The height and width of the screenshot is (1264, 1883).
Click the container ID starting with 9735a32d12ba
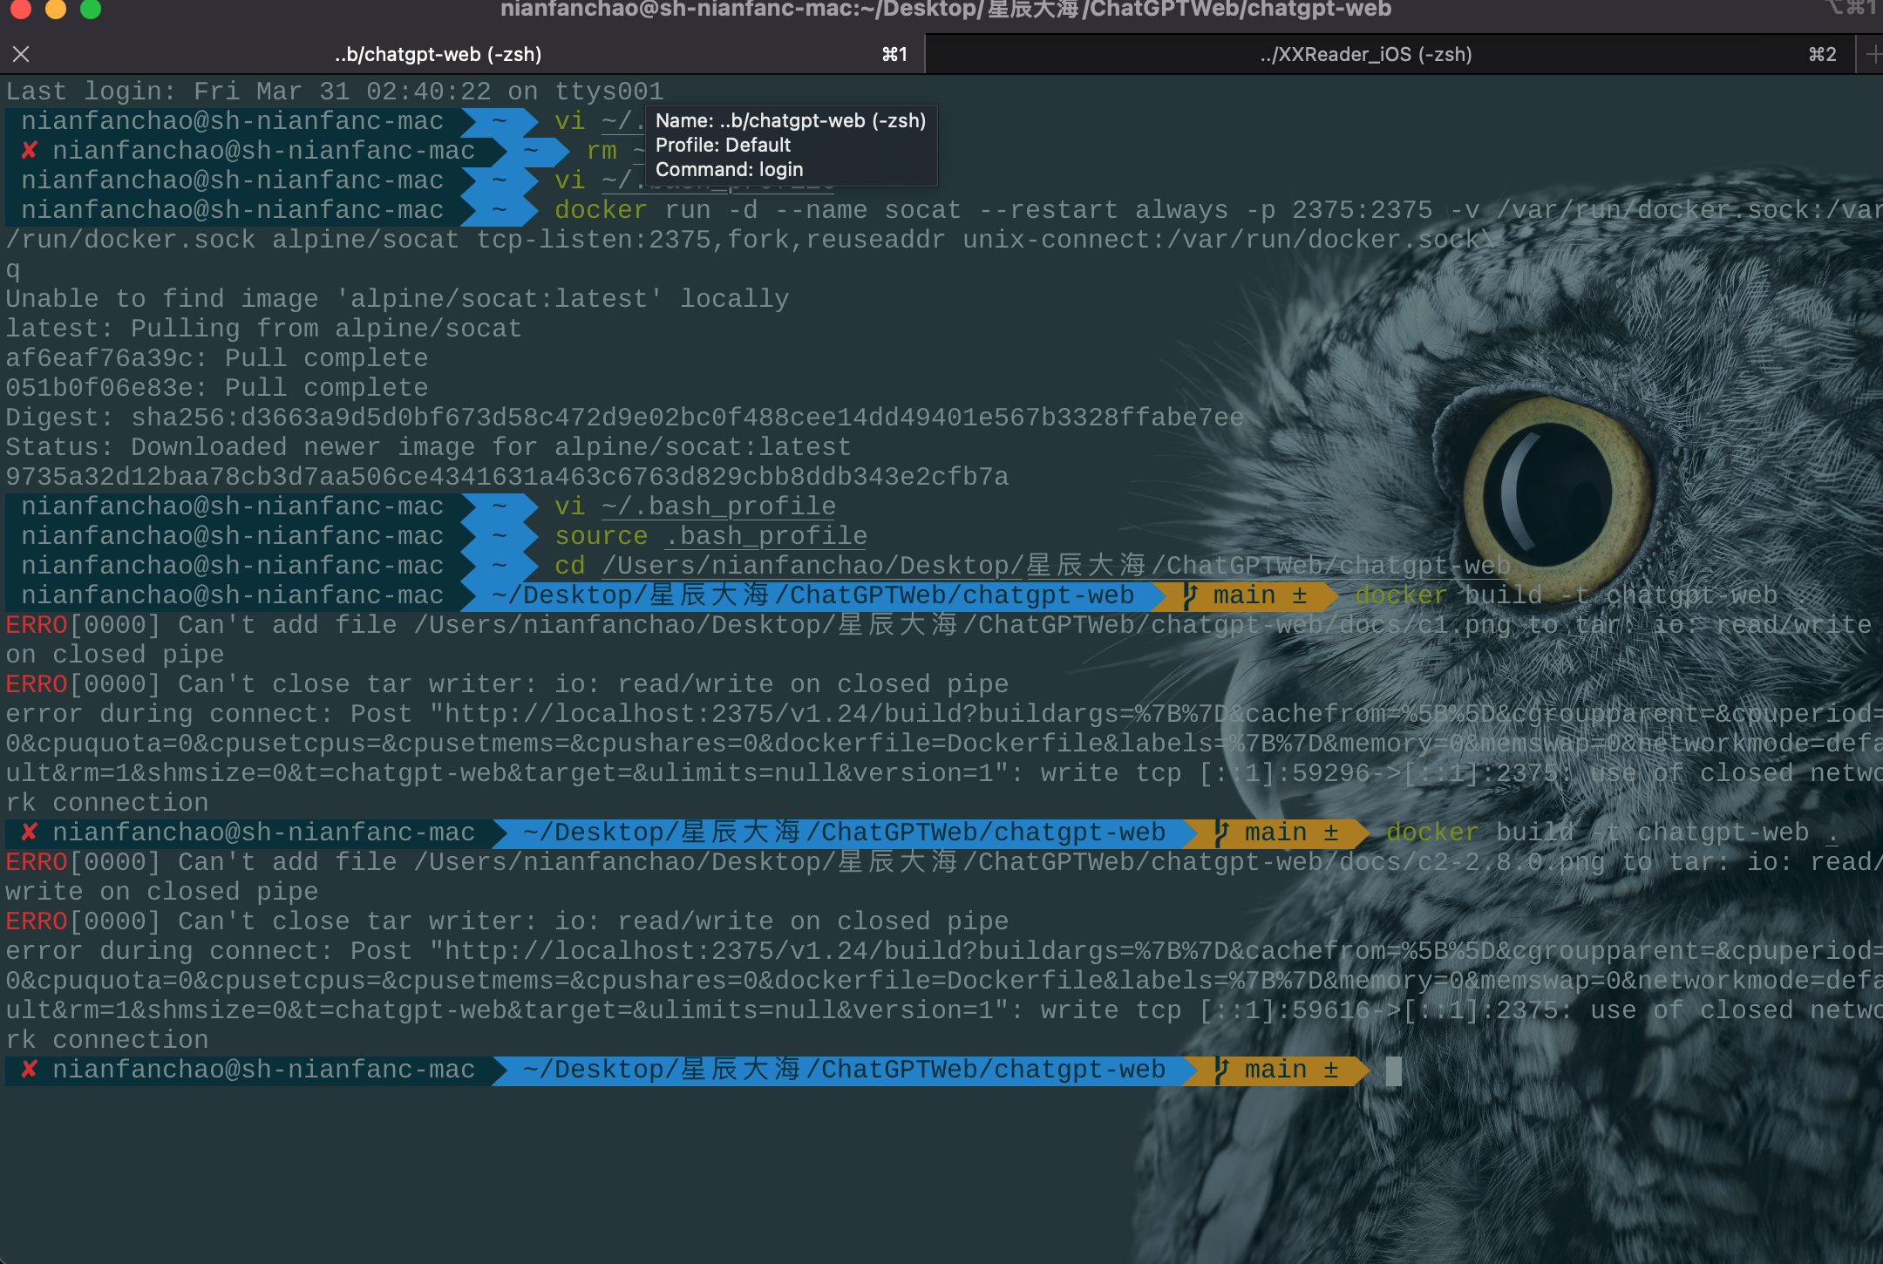[x=506, y=477]
